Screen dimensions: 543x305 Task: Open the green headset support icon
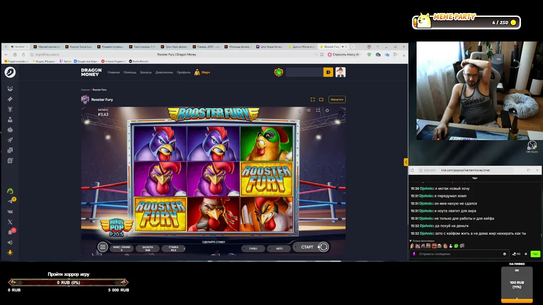pos(10,191)
